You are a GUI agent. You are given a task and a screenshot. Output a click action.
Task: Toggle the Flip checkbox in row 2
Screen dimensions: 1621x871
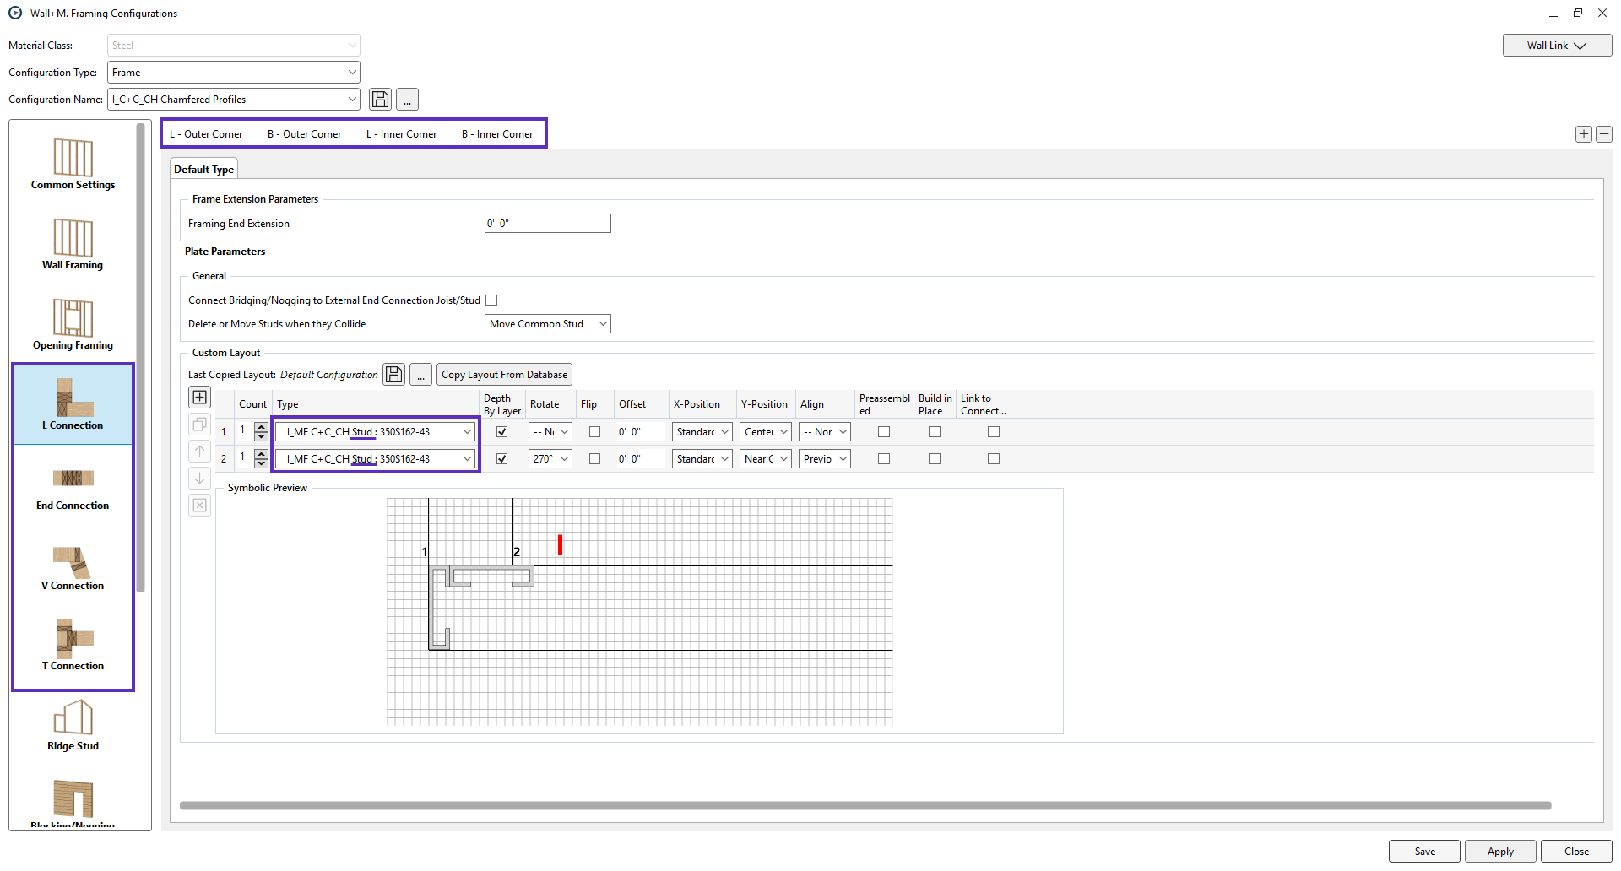pyautogui.click(x=594, y=459)
